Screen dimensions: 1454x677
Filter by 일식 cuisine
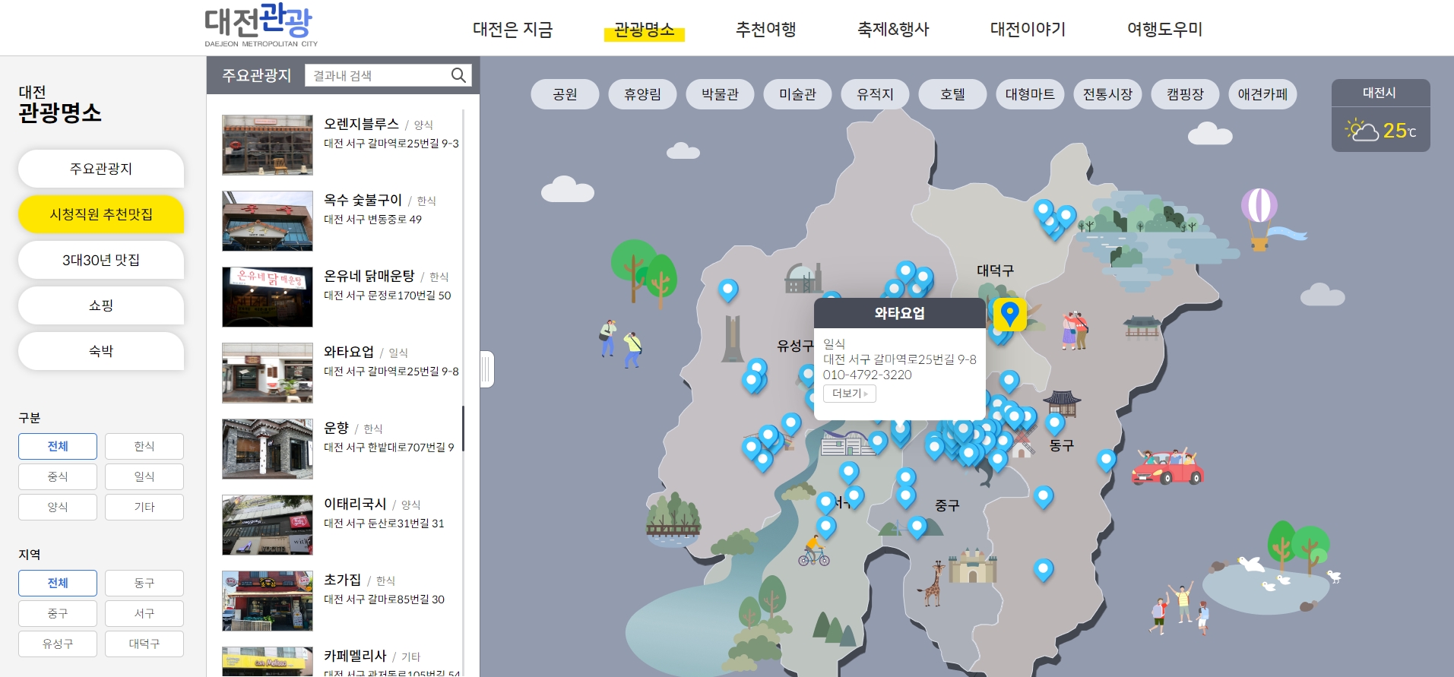click(x=144, y=476)
